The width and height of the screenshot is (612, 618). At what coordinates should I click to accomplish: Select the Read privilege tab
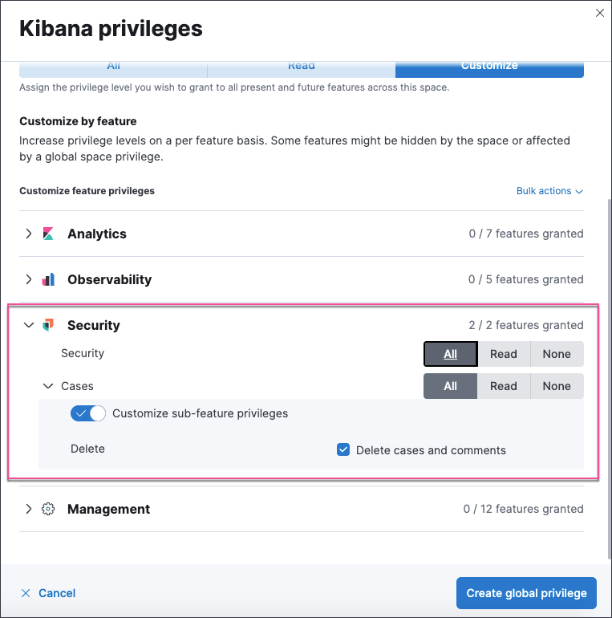click(301, 67)
